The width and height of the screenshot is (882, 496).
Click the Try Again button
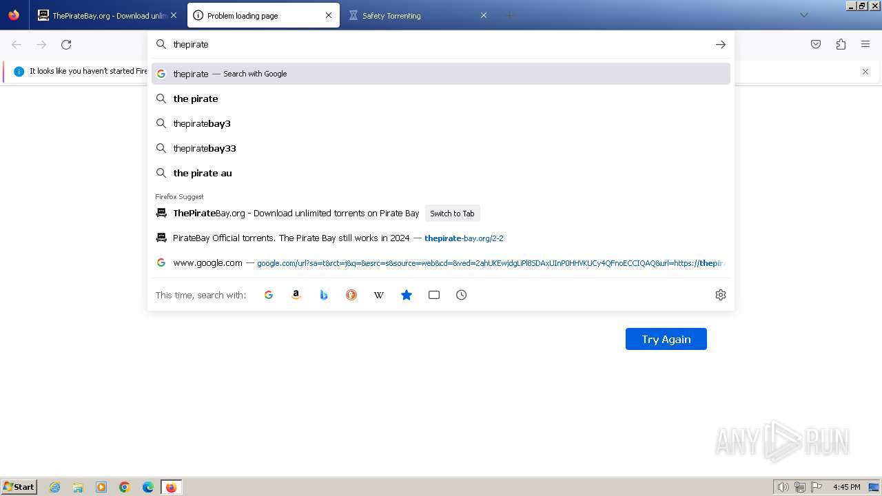click(666, 339)
